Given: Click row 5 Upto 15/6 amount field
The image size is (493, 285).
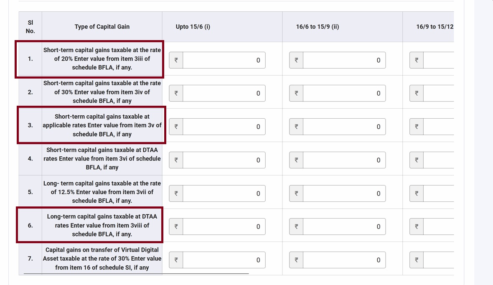Looking at the screenshot, I should click(224, 193).
